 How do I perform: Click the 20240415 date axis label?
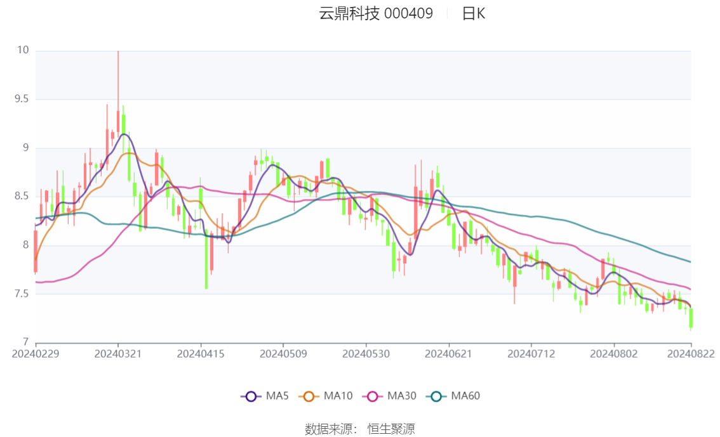coord(201,354)
